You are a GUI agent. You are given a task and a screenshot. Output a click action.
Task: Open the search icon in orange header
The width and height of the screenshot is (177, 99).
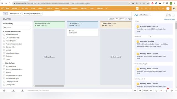142,9
